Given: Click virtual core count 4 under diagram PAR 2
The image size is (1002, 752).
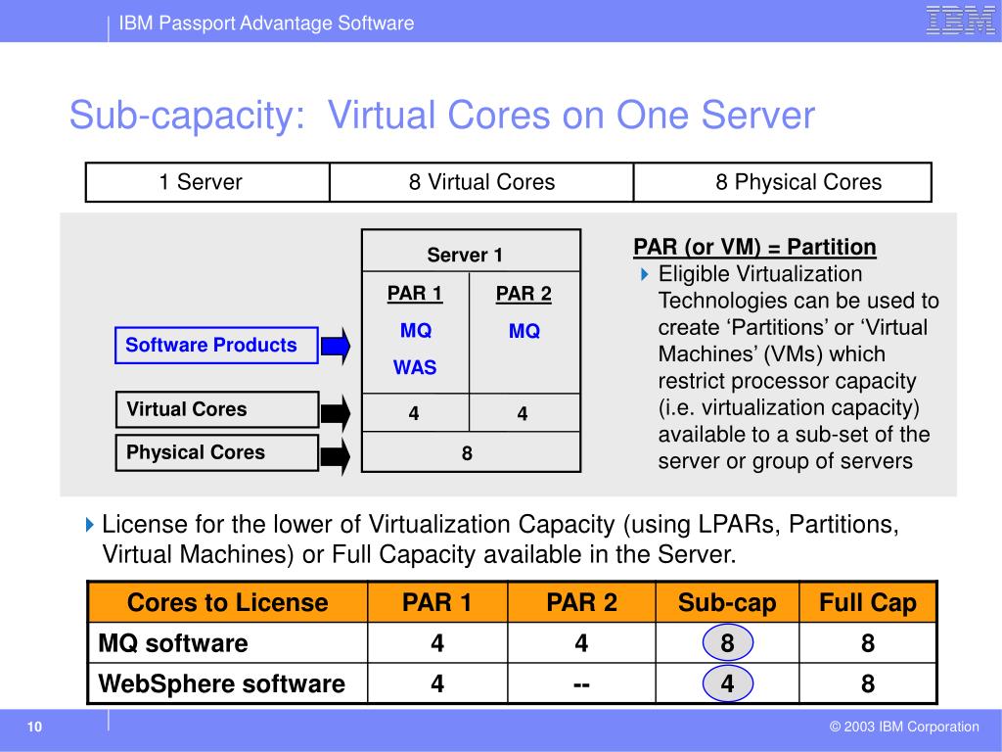Looking at the screenshot, I should click(523, 414).
